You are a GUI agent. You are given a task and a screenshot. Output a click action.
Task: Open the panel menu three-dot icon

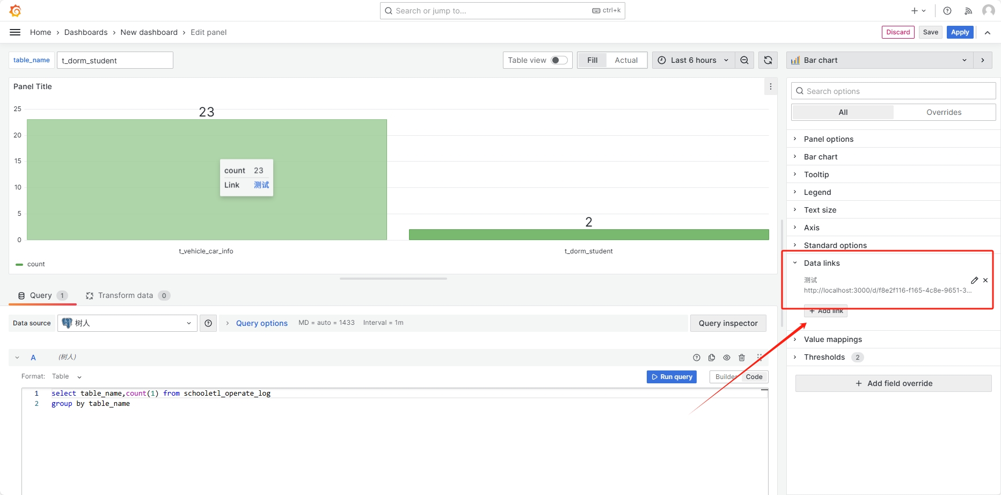[x=771, y=86]
